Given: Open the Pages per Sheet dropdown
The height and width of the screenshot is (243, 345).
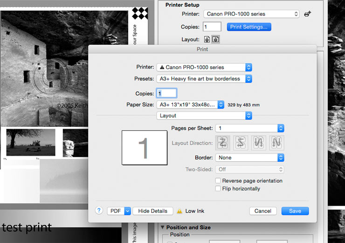Looking at the screenshot, I should (x=250, y=128).
